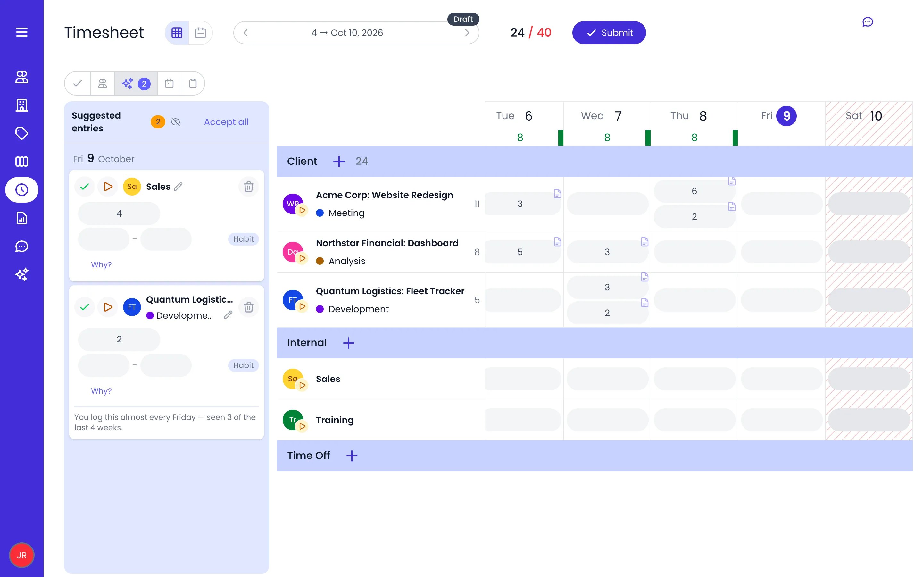Edit the Quantum Logistics suggestion pencil icon
The height and width of the screenshot is (577, 923).
228,315
